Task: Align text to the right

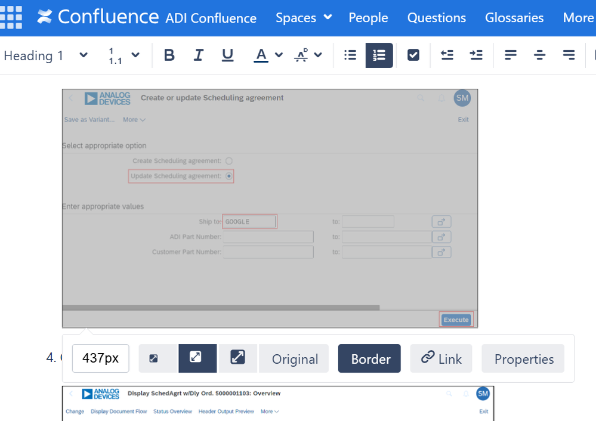Action: pos(569,55)
